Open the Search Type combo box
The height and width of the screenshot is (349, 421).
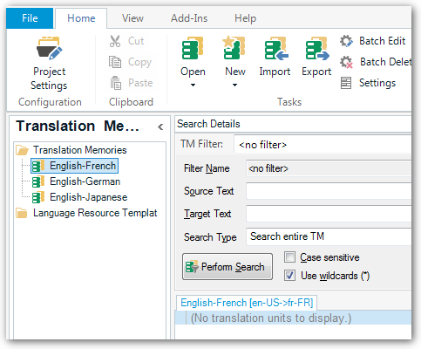pyautogui.click(x=329, y=236)
